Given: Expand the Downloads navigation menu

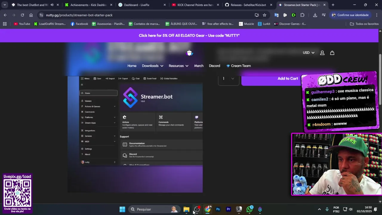Looking at the screenshot, I should click(153, 66).
